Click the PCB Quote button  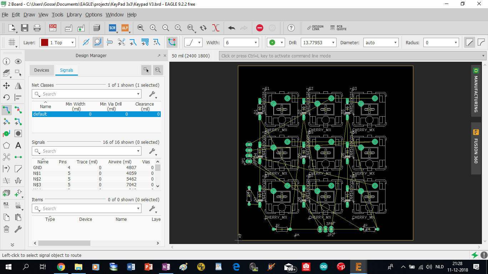pyautogui.click(x=338, y=28)
